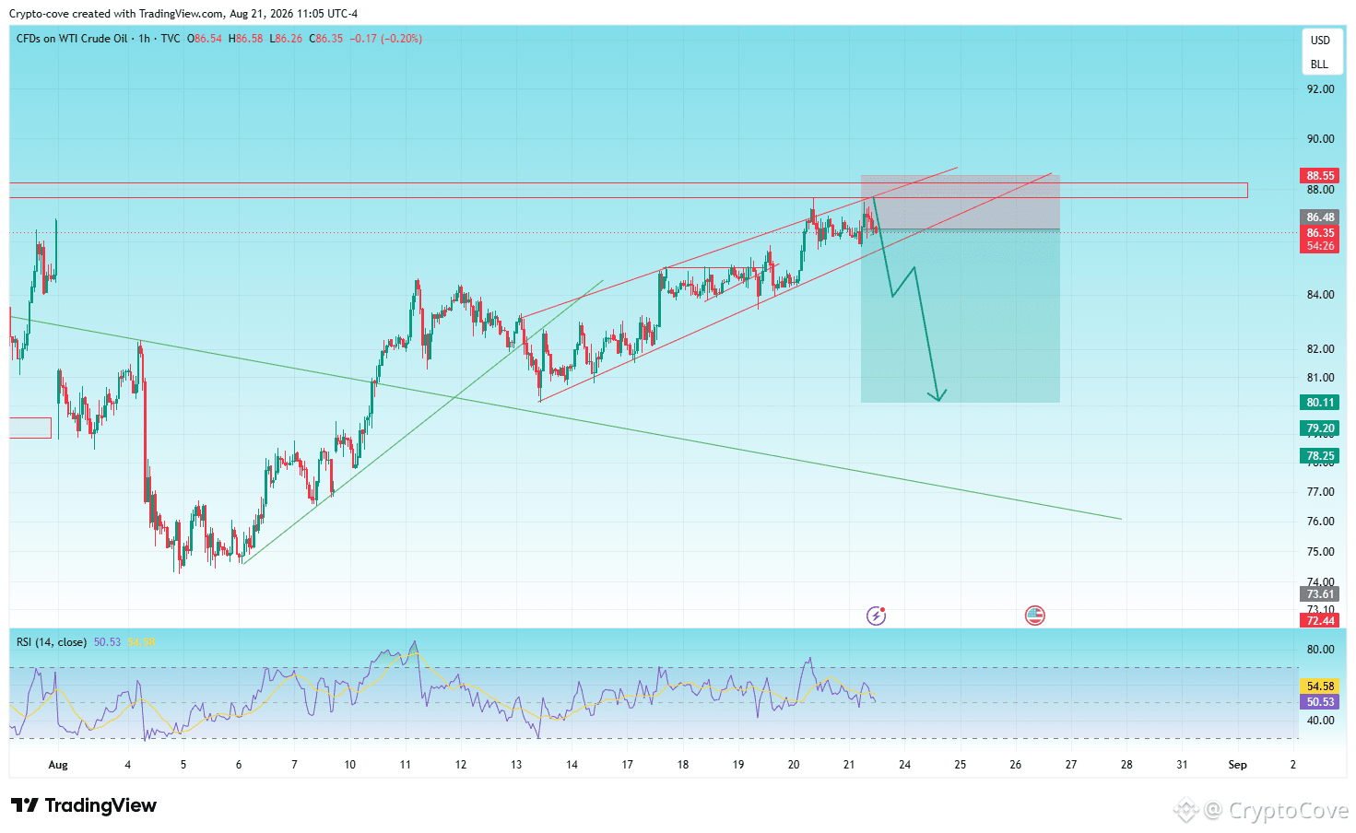The image size is (1356, 833).
Task: Click the 31 label on the date axis
Action: tap(1182, 765)
